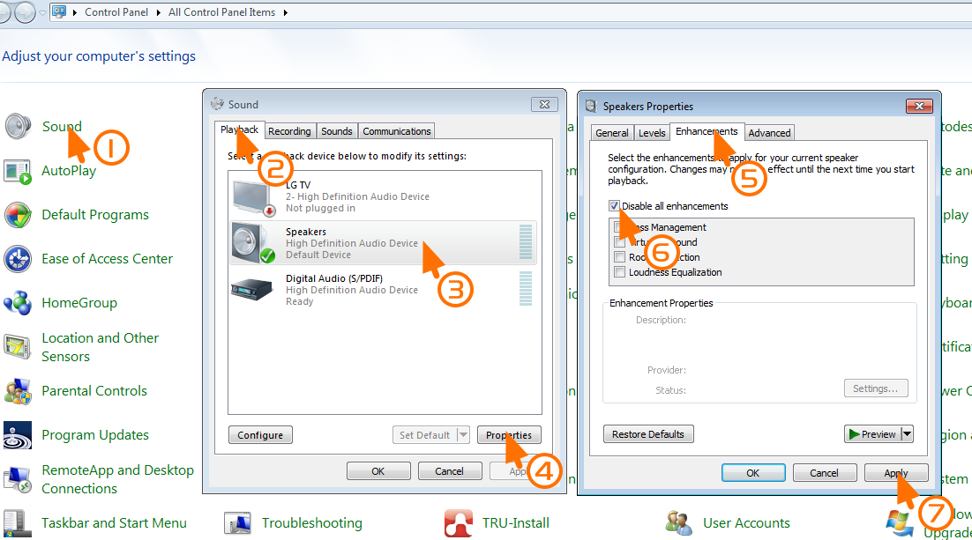Click the Set Default button
972x540 pixels.
(x=424, y=434)
